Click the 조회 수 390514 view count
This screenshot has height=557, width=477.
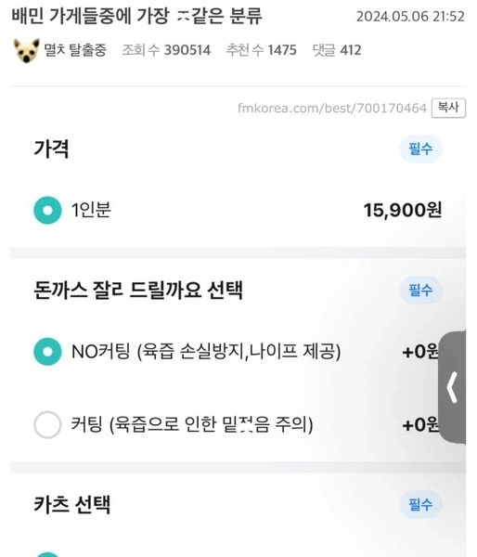point(166,50)
